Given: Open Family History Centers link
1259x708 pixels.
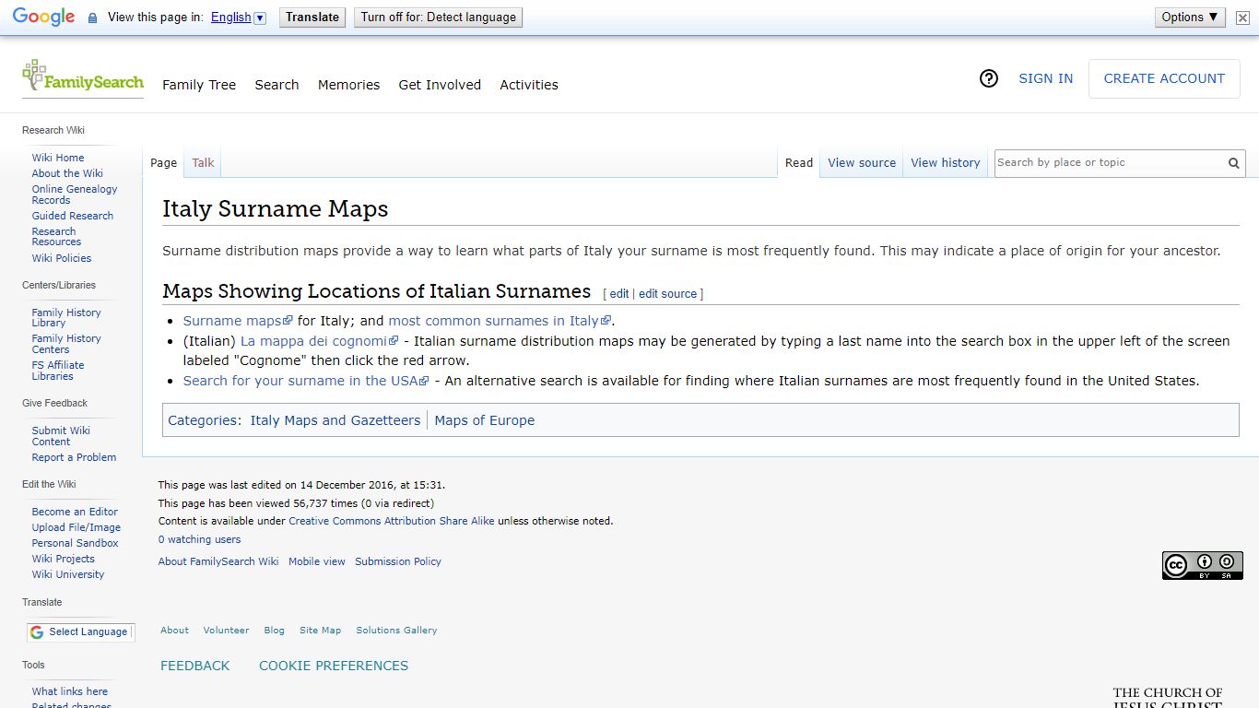Looking at the screenshot, I should (66, 344).
